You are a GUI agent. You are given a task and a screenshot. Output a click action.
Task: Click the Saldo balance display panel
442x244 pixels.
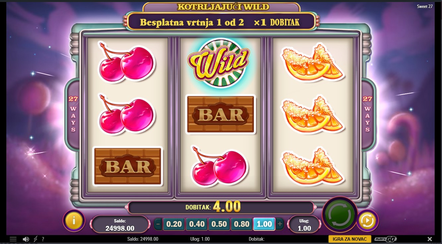point(120,224)
